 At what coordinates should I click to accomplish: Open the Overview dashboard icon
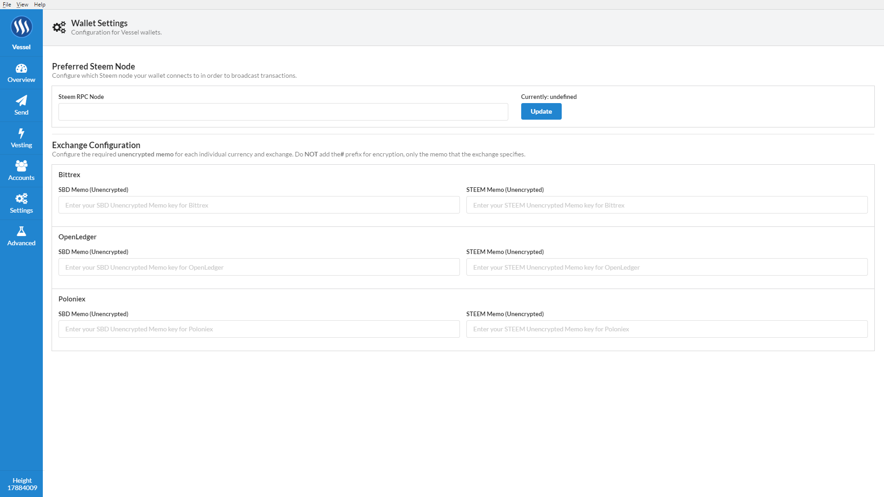[x=21, y=69]
